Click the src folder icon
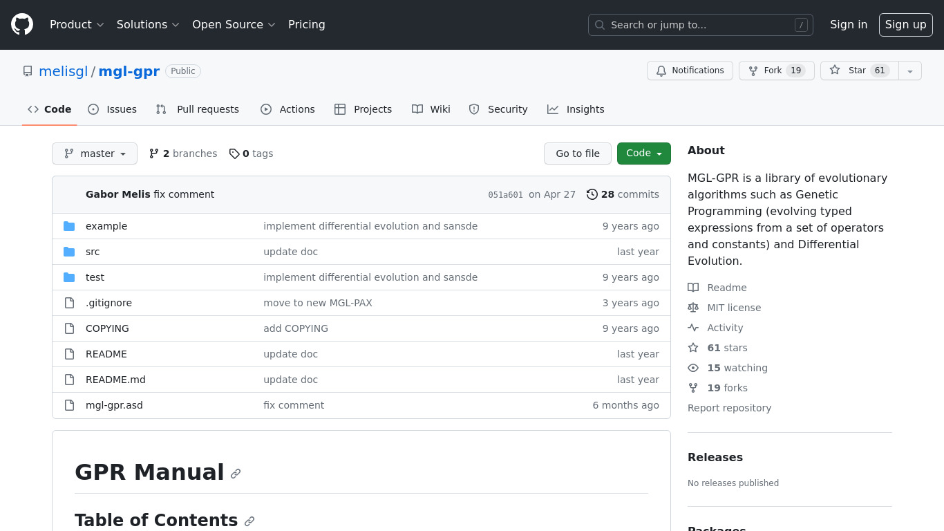The width and height of the screenshot is (944, 531). [x=69, y=252]
